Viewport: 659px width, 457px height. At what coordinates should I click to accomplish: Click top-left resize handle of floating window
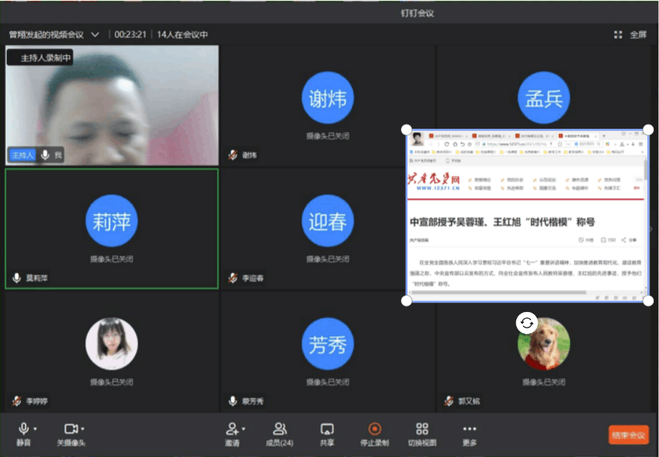(x=406, y=130)
